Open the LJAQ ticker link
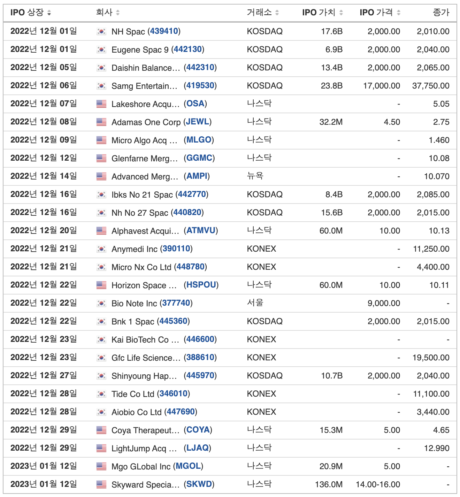The width and height of the screenshot is (460, 497). (x=198, y=448)
